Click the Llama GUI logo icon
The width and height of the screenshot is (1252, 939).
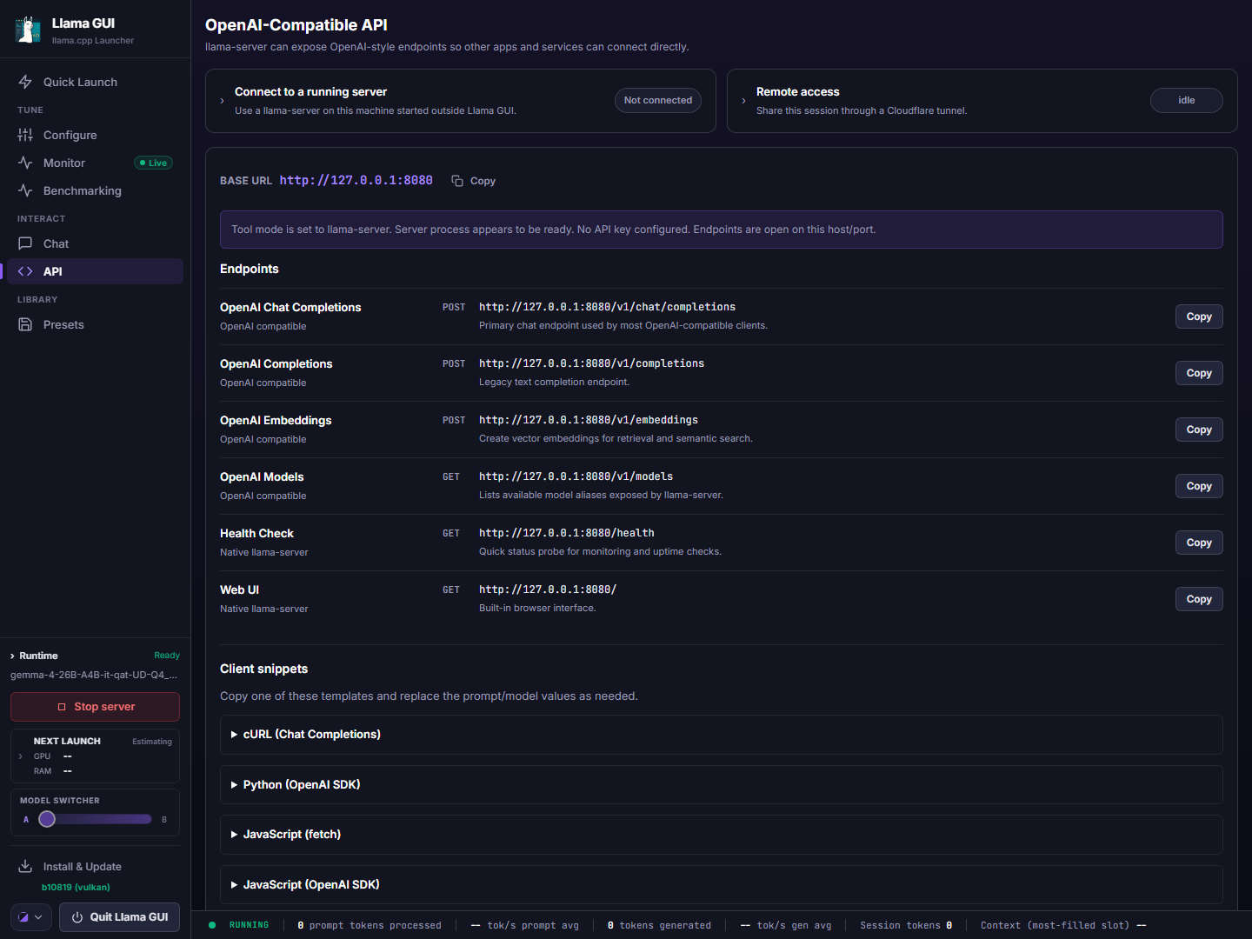(28, 30)
